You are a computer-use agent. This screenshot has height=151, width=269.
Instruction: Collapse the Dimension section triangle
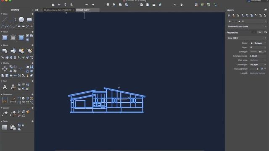tap(2, 94)
